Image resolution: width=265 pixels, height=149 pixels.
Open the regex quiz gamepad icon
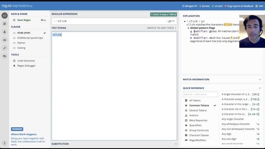(5, 40)
